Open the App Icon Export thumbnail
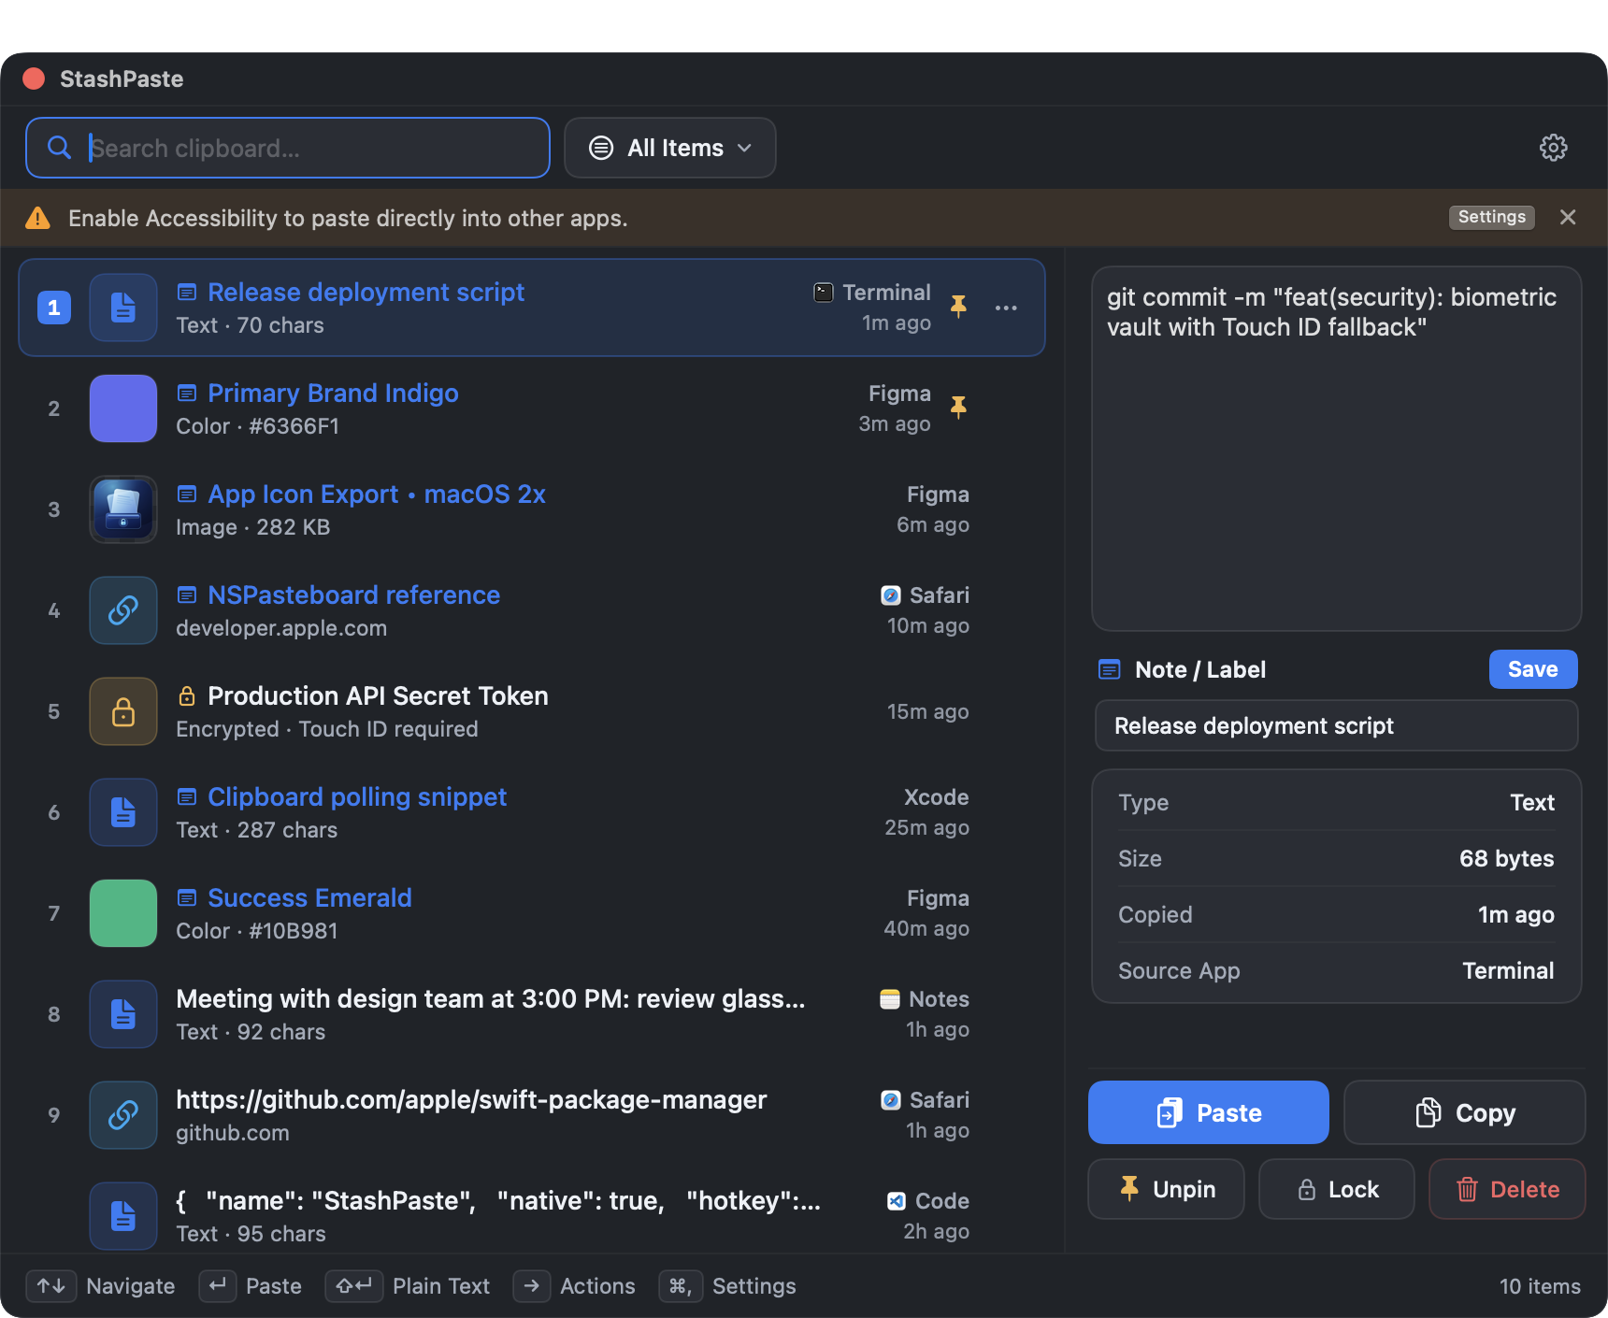Viewport: 1608px width, 1318px height. click(123, 509)
